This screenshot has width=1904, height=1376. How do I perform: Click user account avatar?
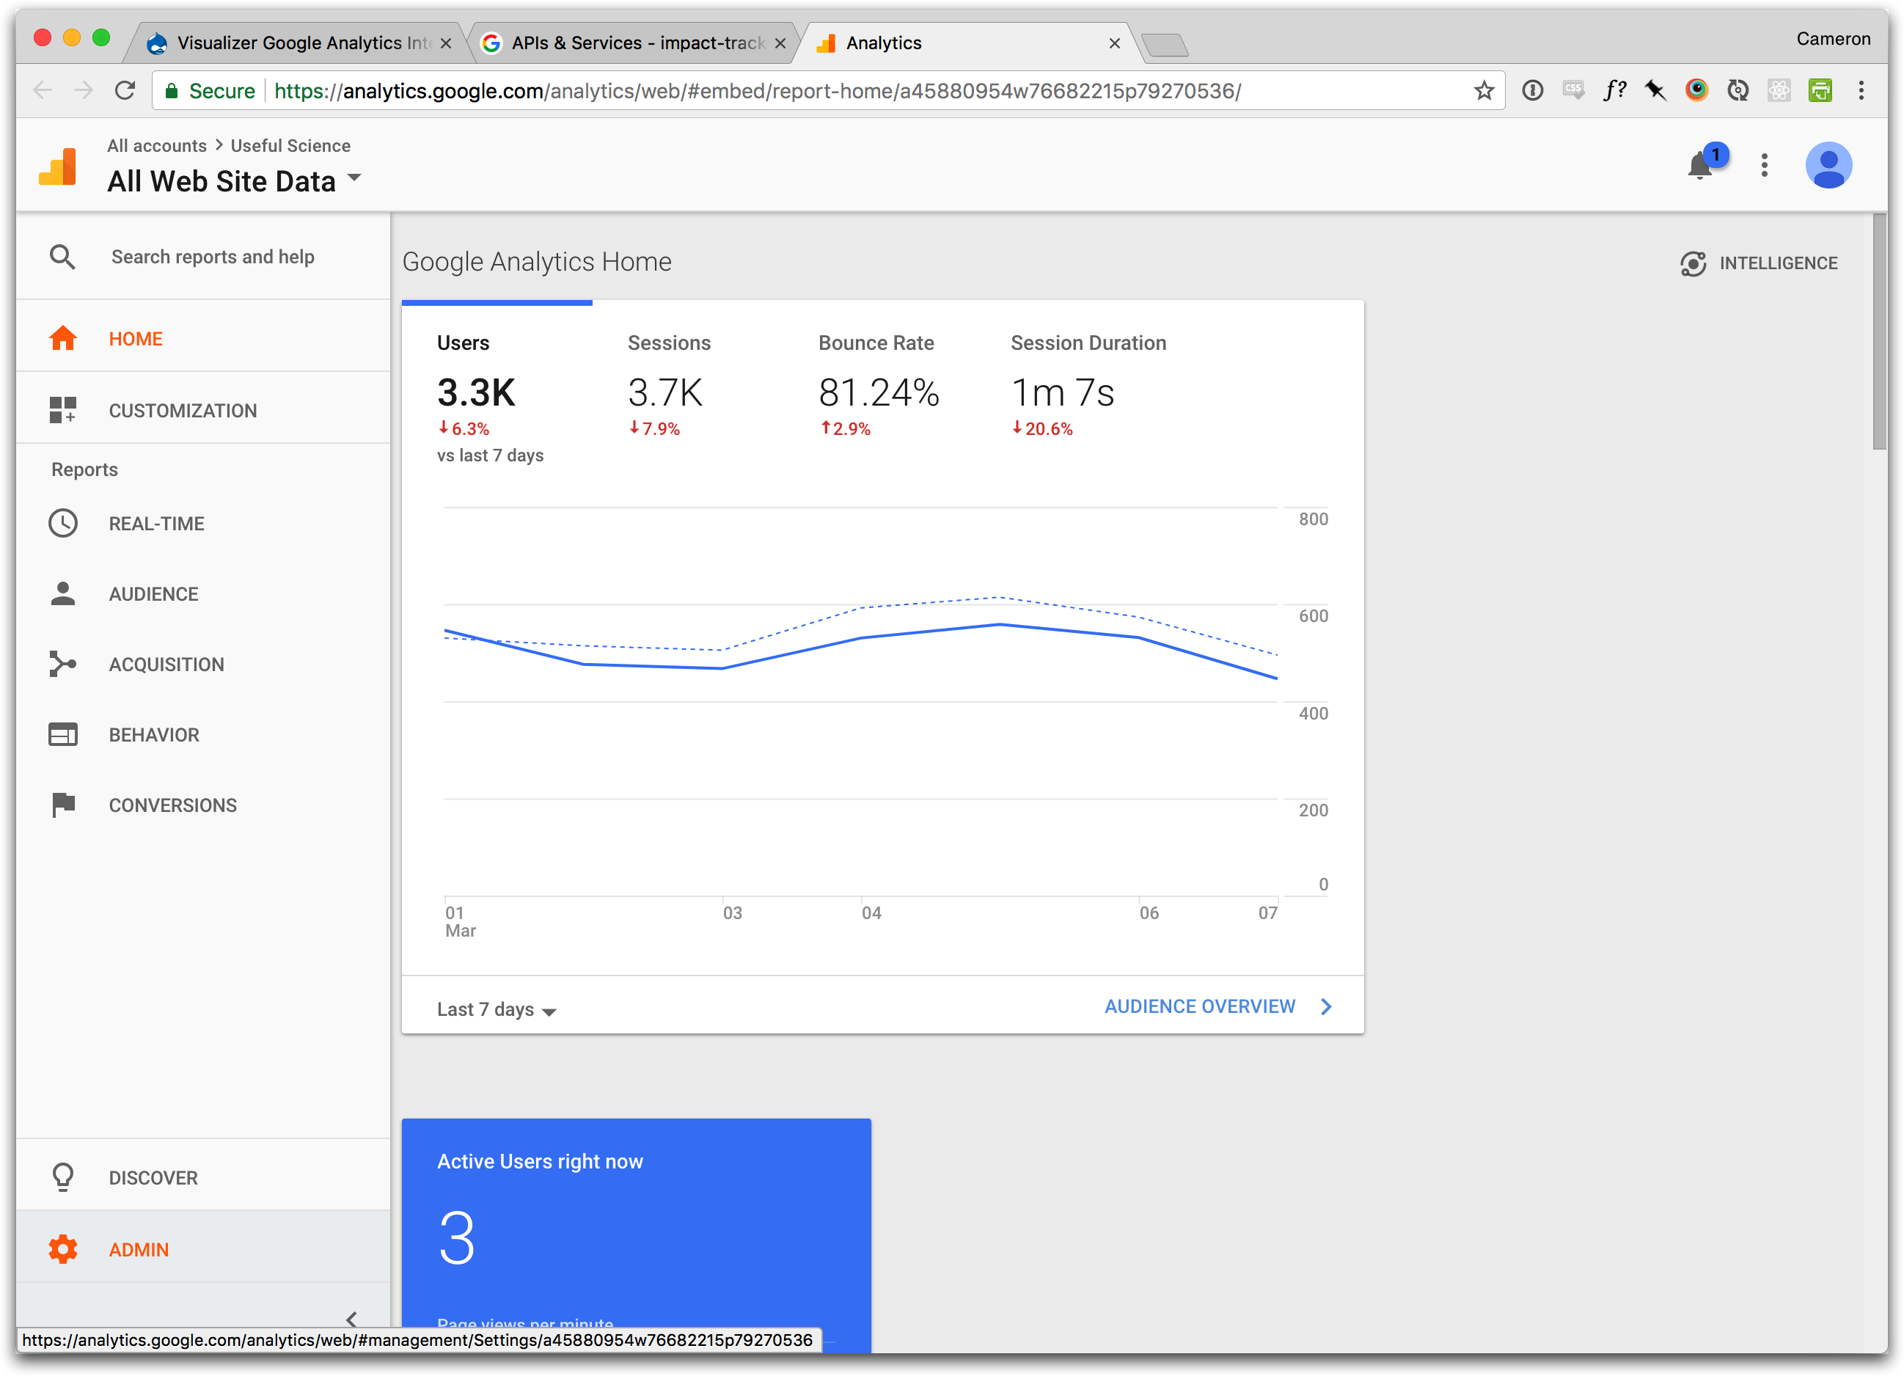1828,165
